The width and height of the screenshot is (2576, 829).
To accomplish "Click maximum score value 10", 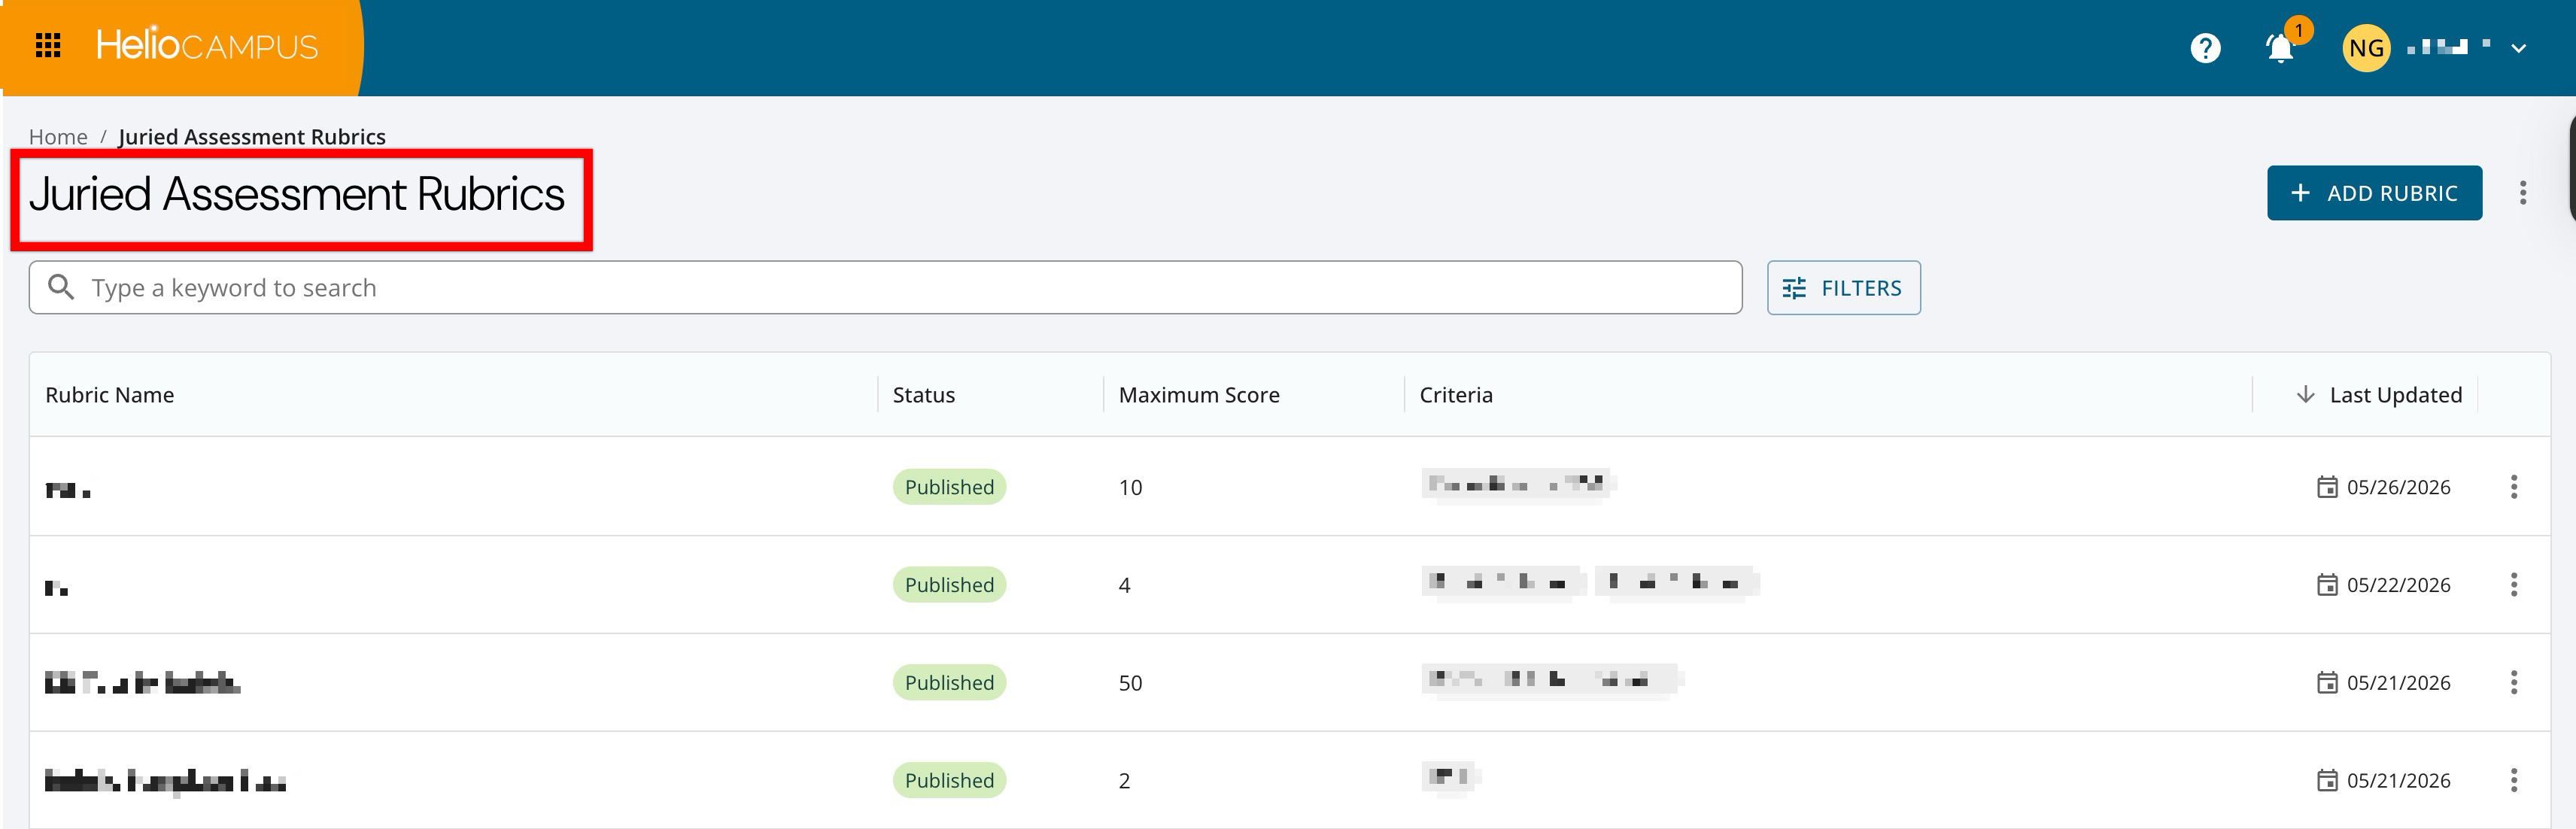I will (1130, 487).
